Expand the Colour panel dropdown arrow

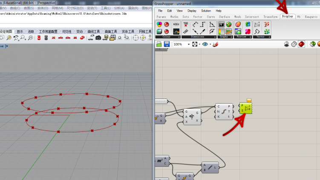[x=179, y=37]
